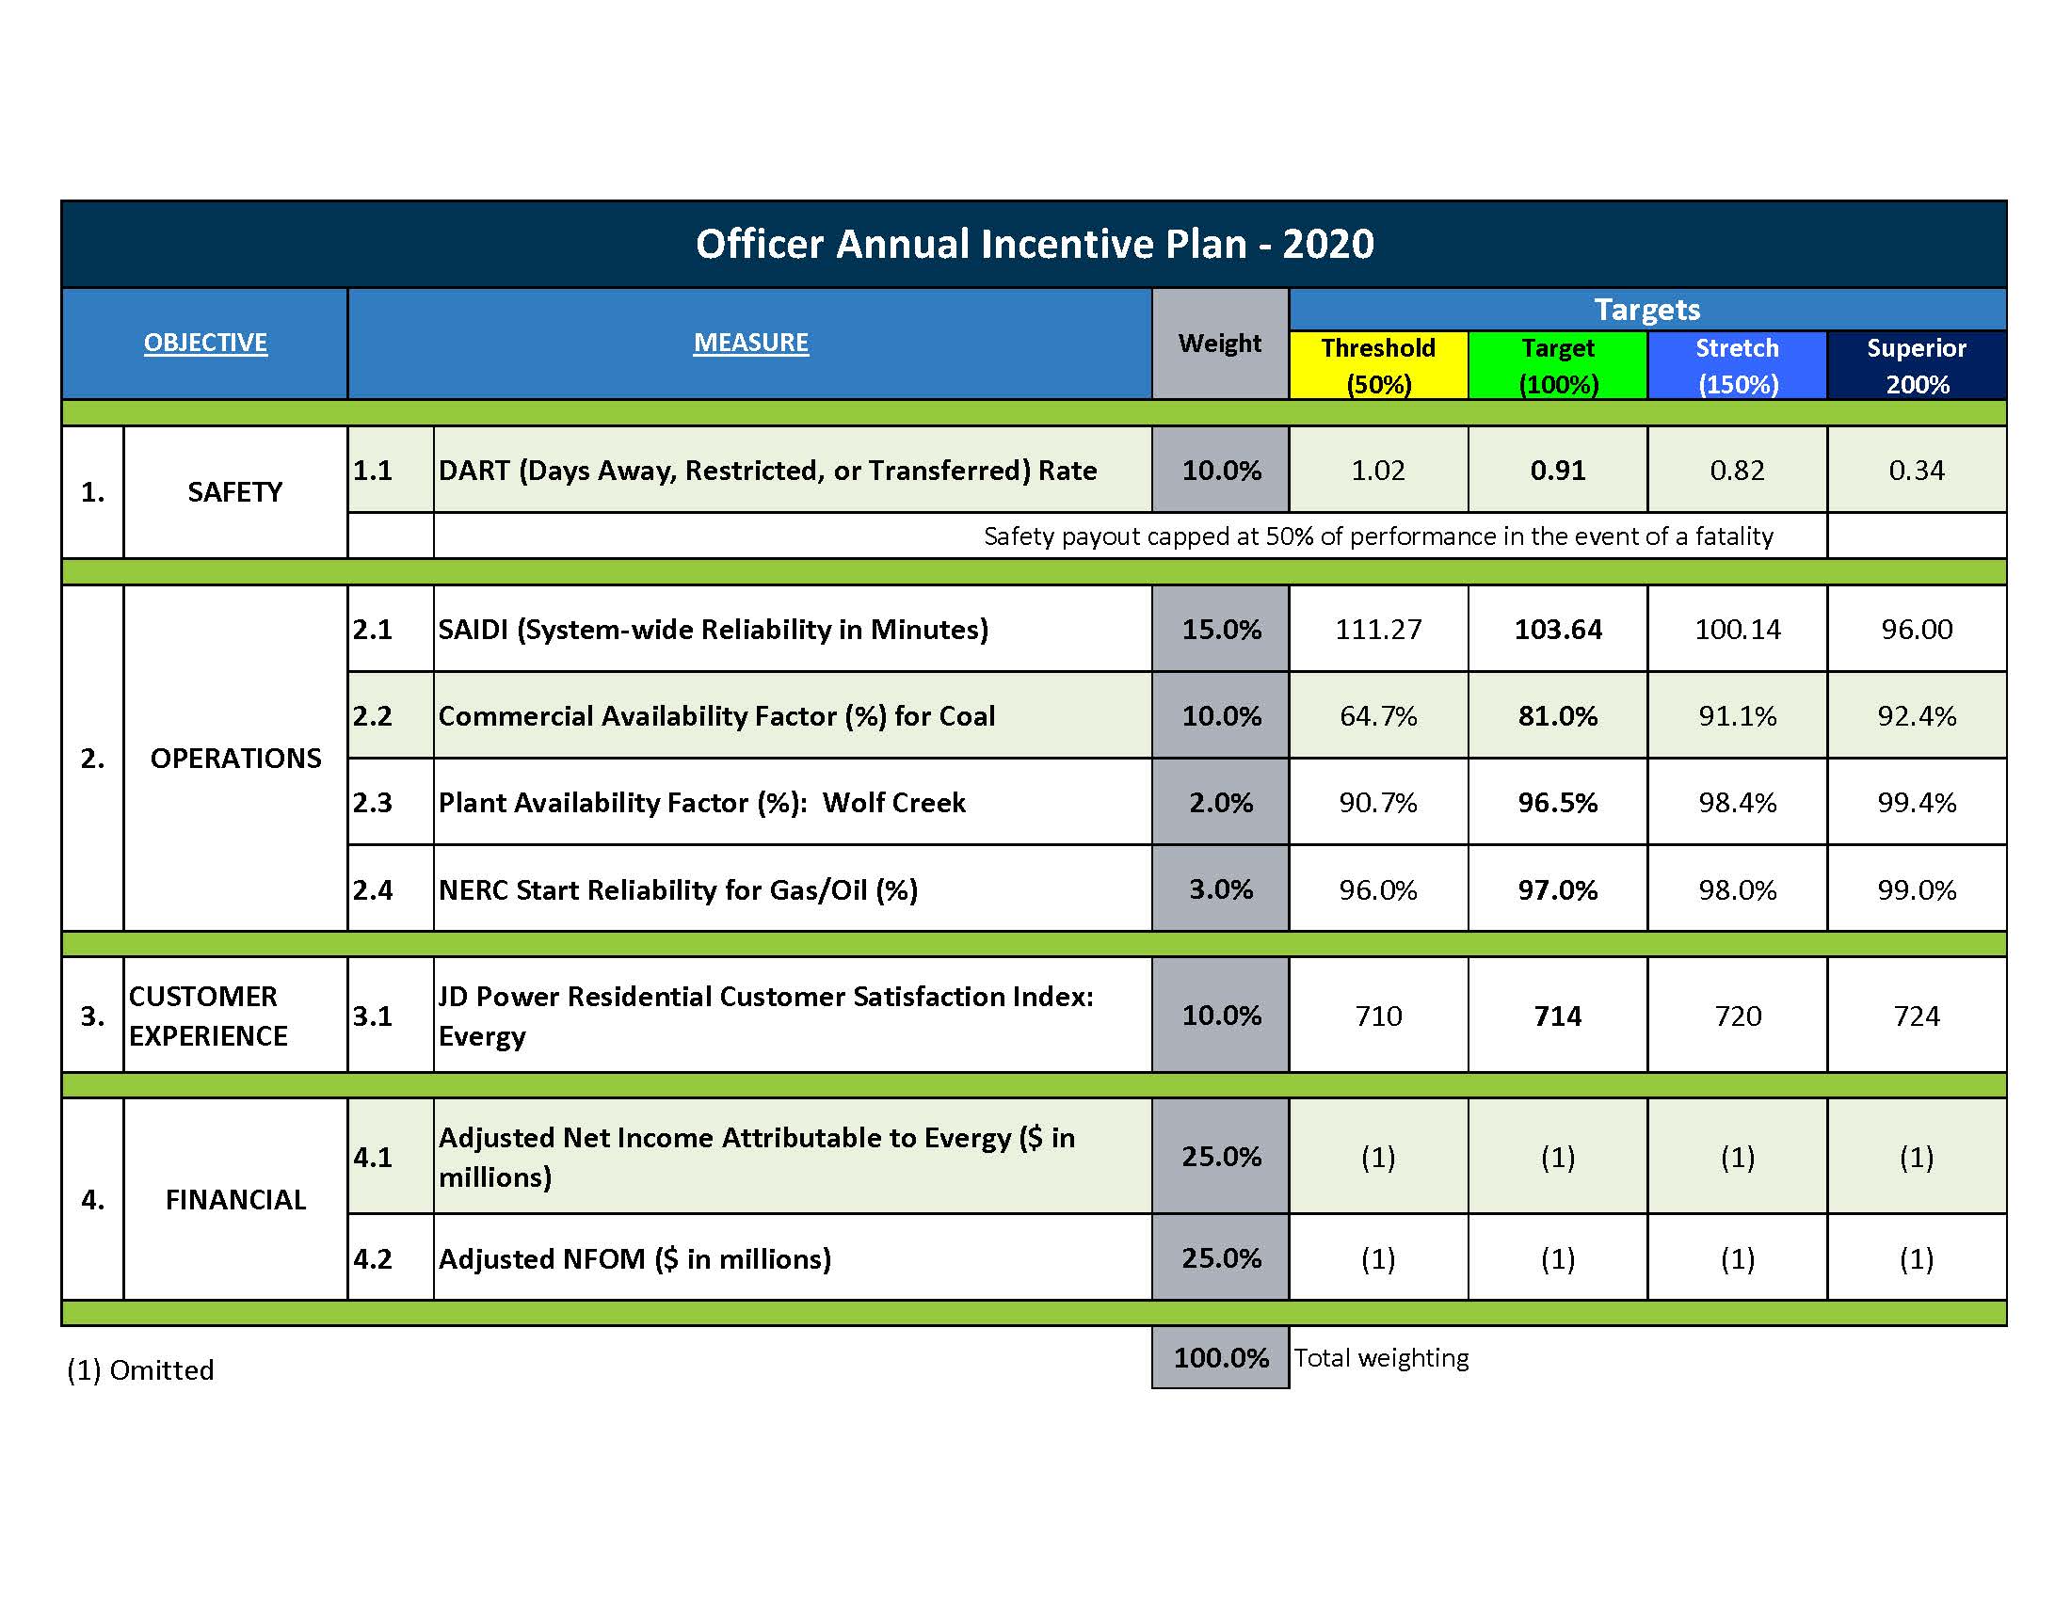Select Wolf Creek threshold 90.7%
The image size is (2071, 1600).
1378,803
